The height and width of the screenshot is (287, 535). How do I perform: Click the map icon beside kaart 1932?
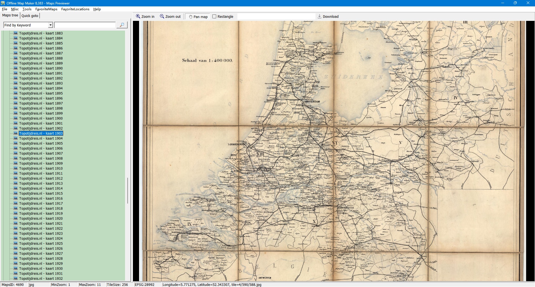[16, 278]
